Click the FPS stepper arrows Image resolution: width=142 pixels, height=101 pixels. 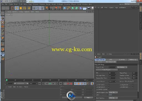[x=115, y=73]
